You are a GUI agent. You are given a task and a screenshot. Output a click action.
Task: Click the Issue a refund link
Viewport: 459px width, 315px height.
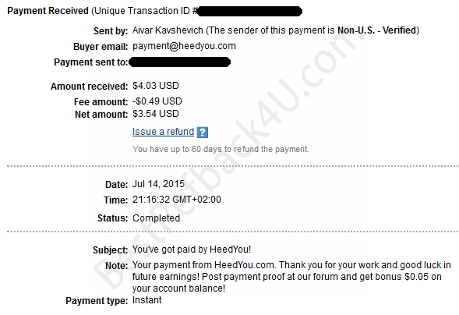point(163,132)
